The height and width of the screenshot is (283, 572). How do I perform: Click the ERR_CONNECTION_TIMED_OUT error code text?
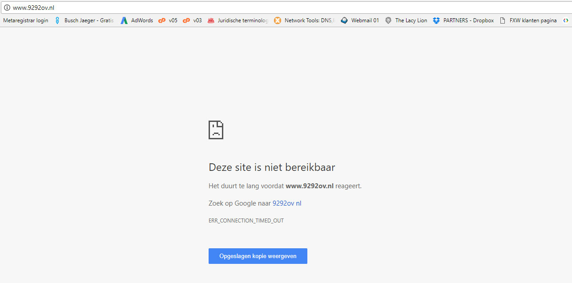click(x=246, y=221)
